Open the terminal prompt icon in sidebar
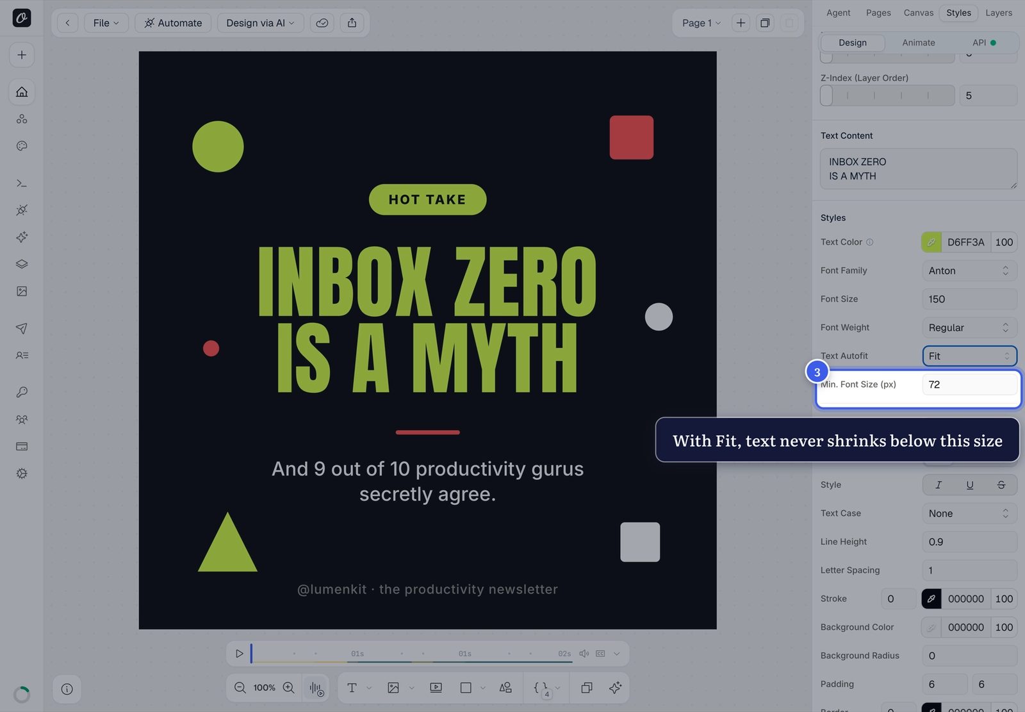 tap(22, 183)
